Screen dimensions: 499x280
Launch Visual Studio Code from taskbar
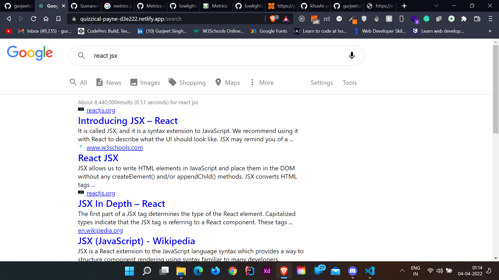click(x=370, y=271)
